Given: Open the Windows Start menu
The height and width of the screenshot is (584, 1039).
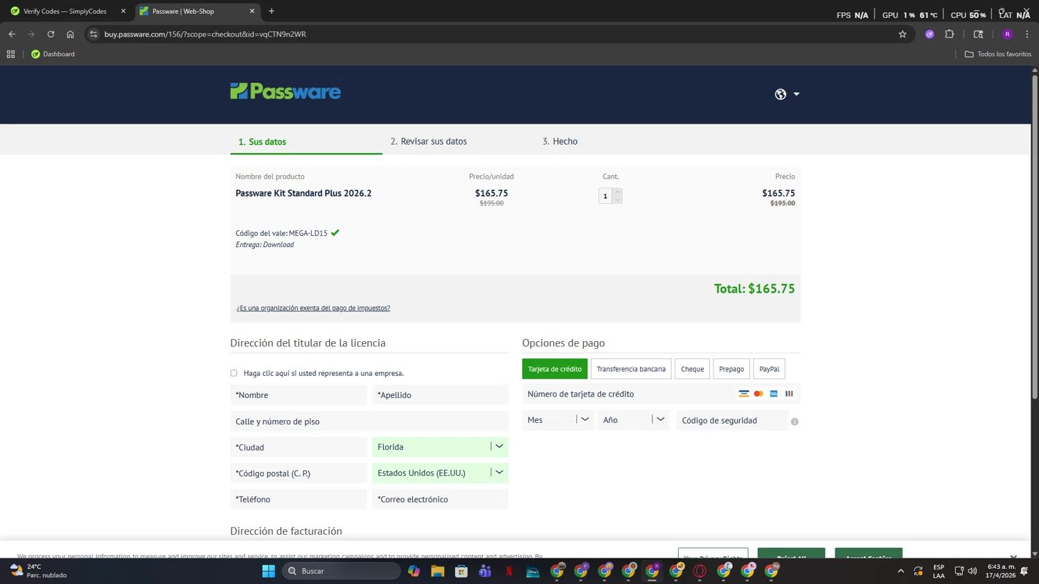Looking at the screenshot, I should [269, 571].
